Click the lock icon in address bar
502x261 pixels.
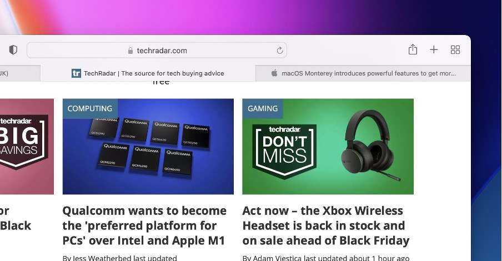[x=130, y=51]
